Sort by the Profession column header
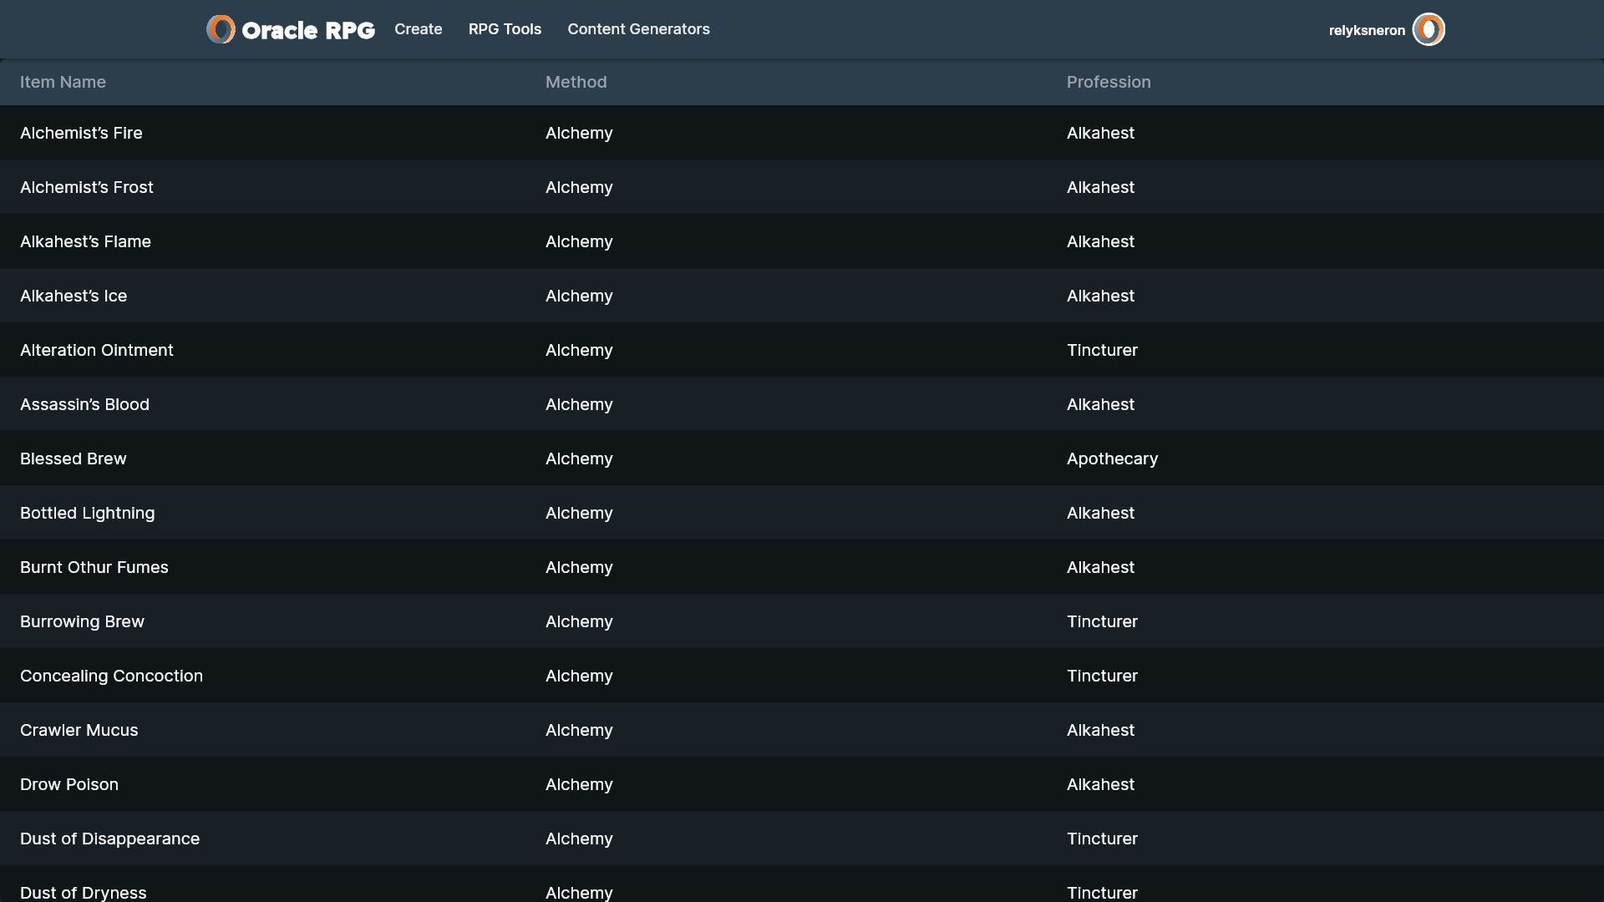Image resolution: width=1604 pixels, height=902 pixels. [1108, 82]
